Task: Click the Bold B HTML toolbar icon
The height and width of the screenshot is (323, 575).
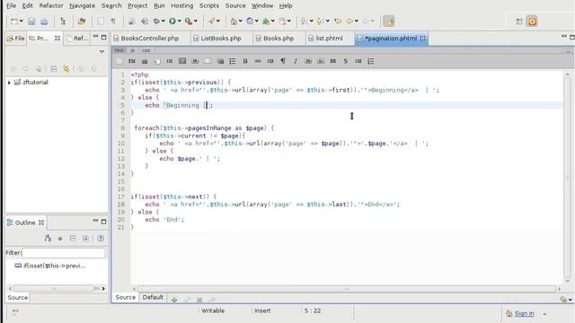Action: 245,61
